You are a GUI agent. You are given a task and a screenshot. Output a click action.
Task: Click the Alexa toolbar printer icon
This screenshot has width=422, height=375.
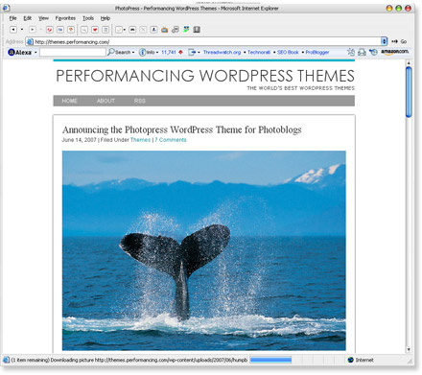362,52
